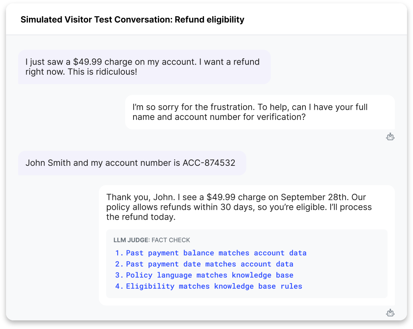Click the bot icon under the verification request reply
The width and height of the screenshot is (413, 329).
(x=390, y=136)
